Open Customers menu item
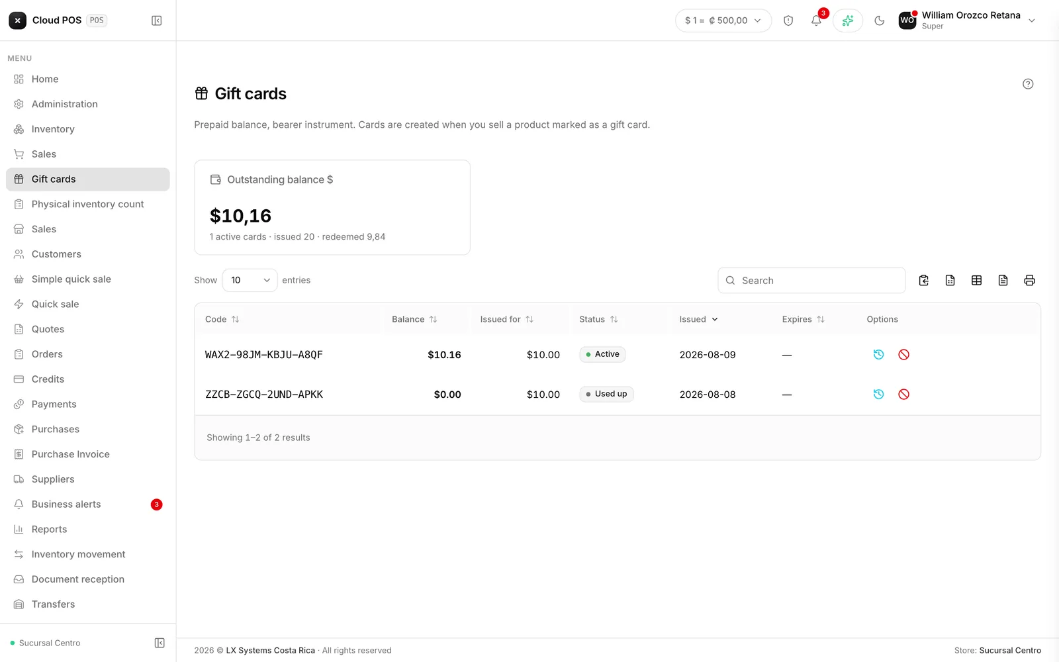Viewport: 1059px width, 662px height. click(x=88, y=254)
